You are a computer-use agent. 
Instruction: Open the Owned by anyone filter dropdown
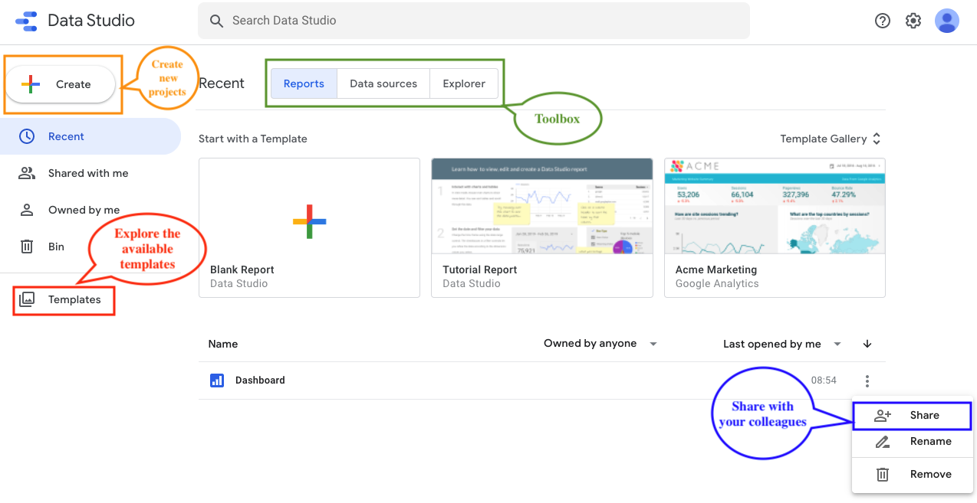coord(600,344)
